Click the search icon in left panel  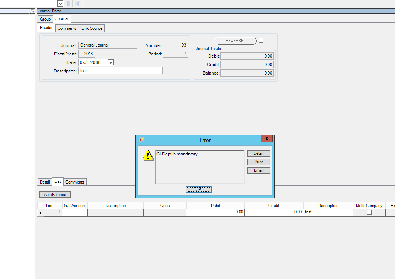tap(32, 11)
